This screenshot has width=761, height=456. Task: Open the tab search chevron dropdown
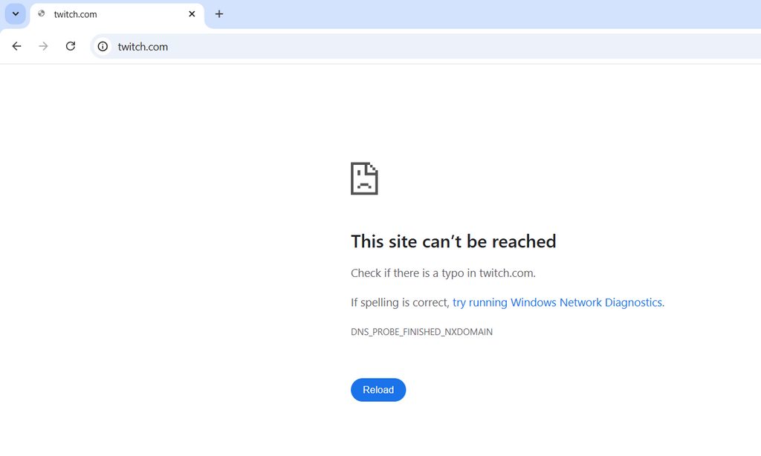16,13
